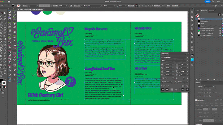Click Strikethrough icon in Character panel
This screenshot has height=125, width=223.
click(187, 78)
